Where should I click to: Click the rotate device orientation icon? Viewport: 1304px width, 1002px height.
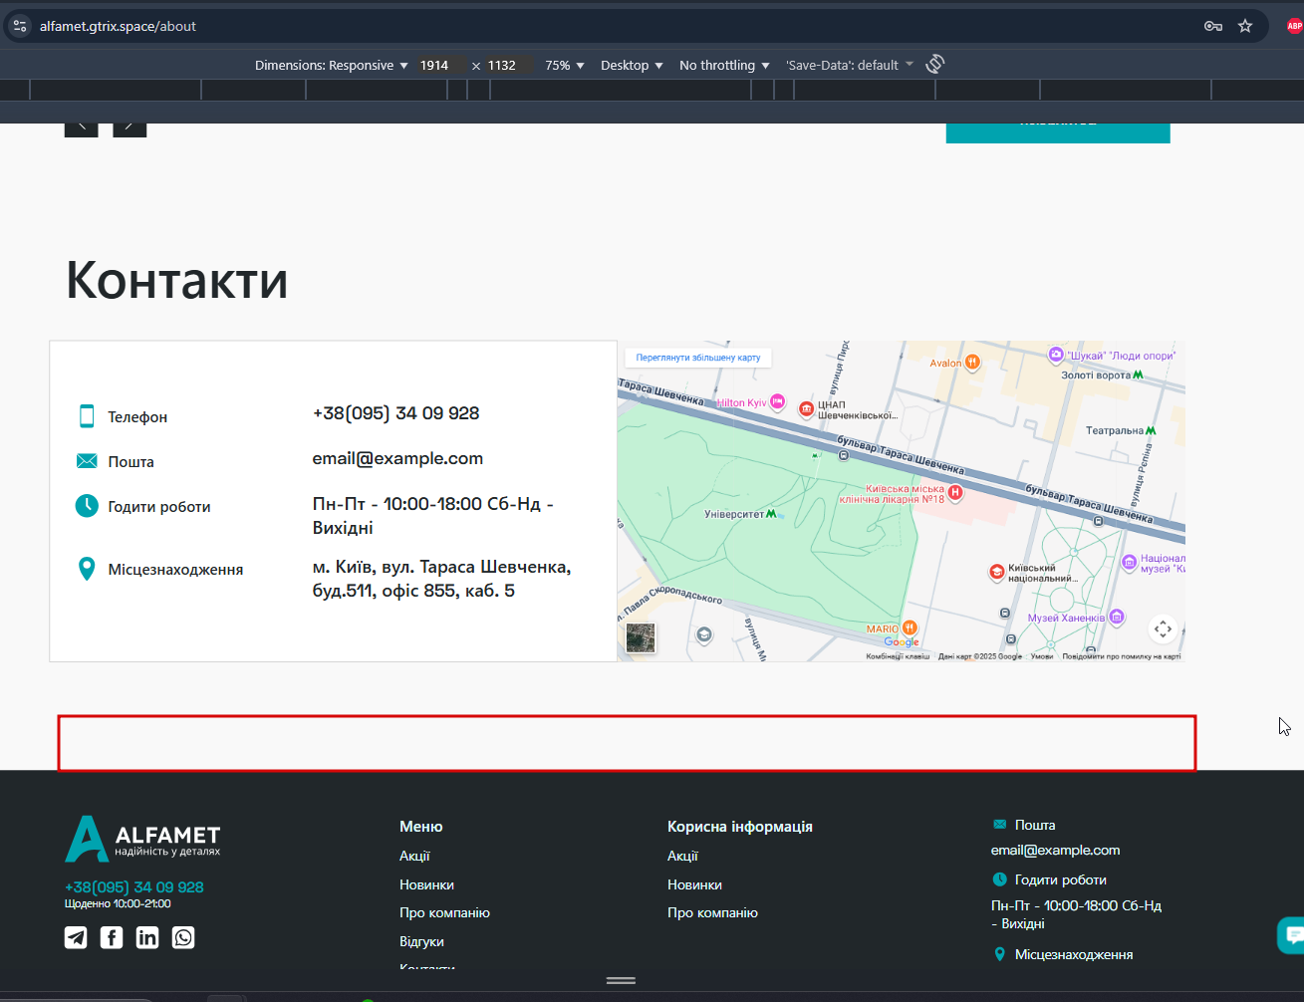point(934,65)
